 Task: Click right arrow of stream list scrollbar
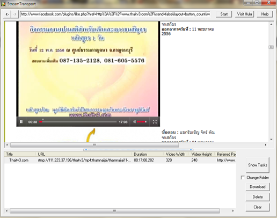click(x=233, y=211)
